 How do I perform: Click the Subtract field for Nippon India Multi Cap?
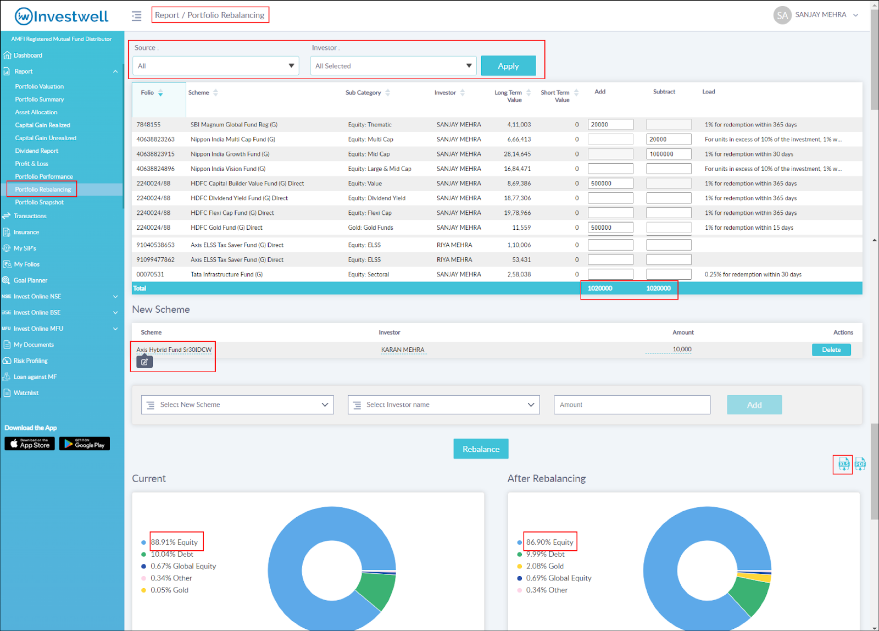pos(669,140)
